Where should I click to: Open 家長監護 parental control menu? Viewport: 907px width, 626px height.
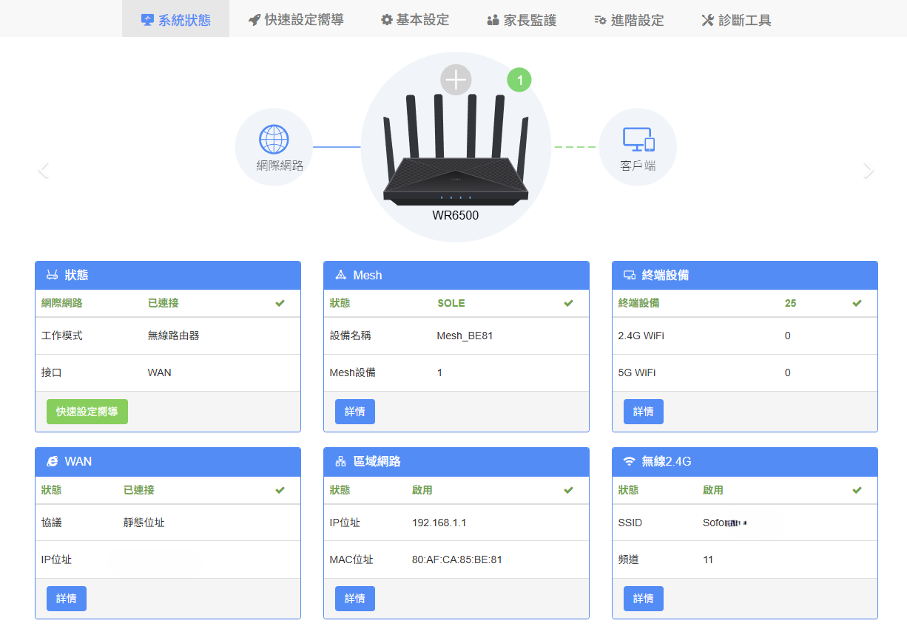pos(522,20)
